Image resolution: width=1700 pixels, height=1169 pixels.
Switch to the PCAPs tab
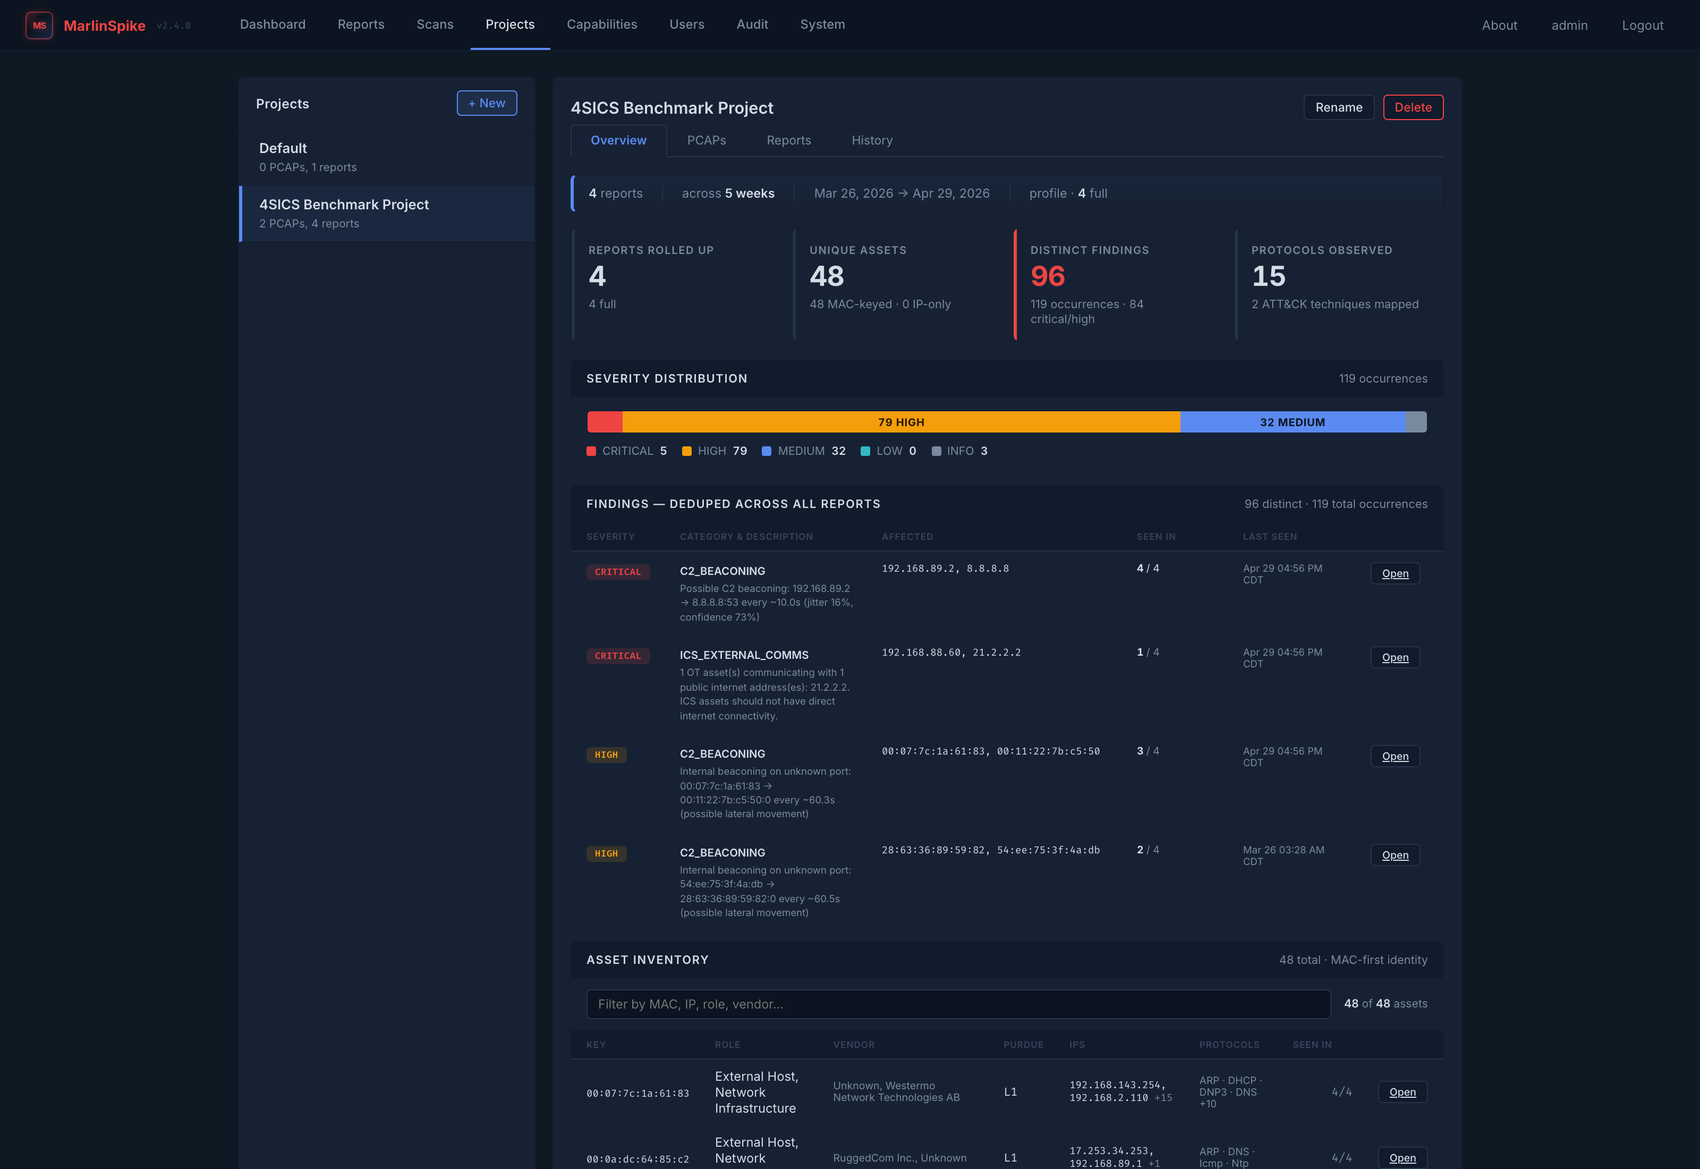(x=706, y=140)
